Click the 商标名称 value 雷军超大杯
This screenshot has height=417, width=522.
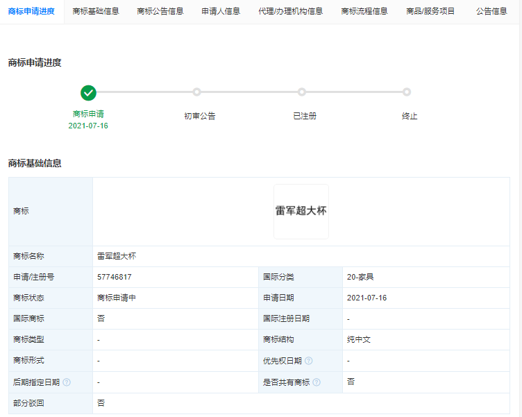click(x=117, y=256)
